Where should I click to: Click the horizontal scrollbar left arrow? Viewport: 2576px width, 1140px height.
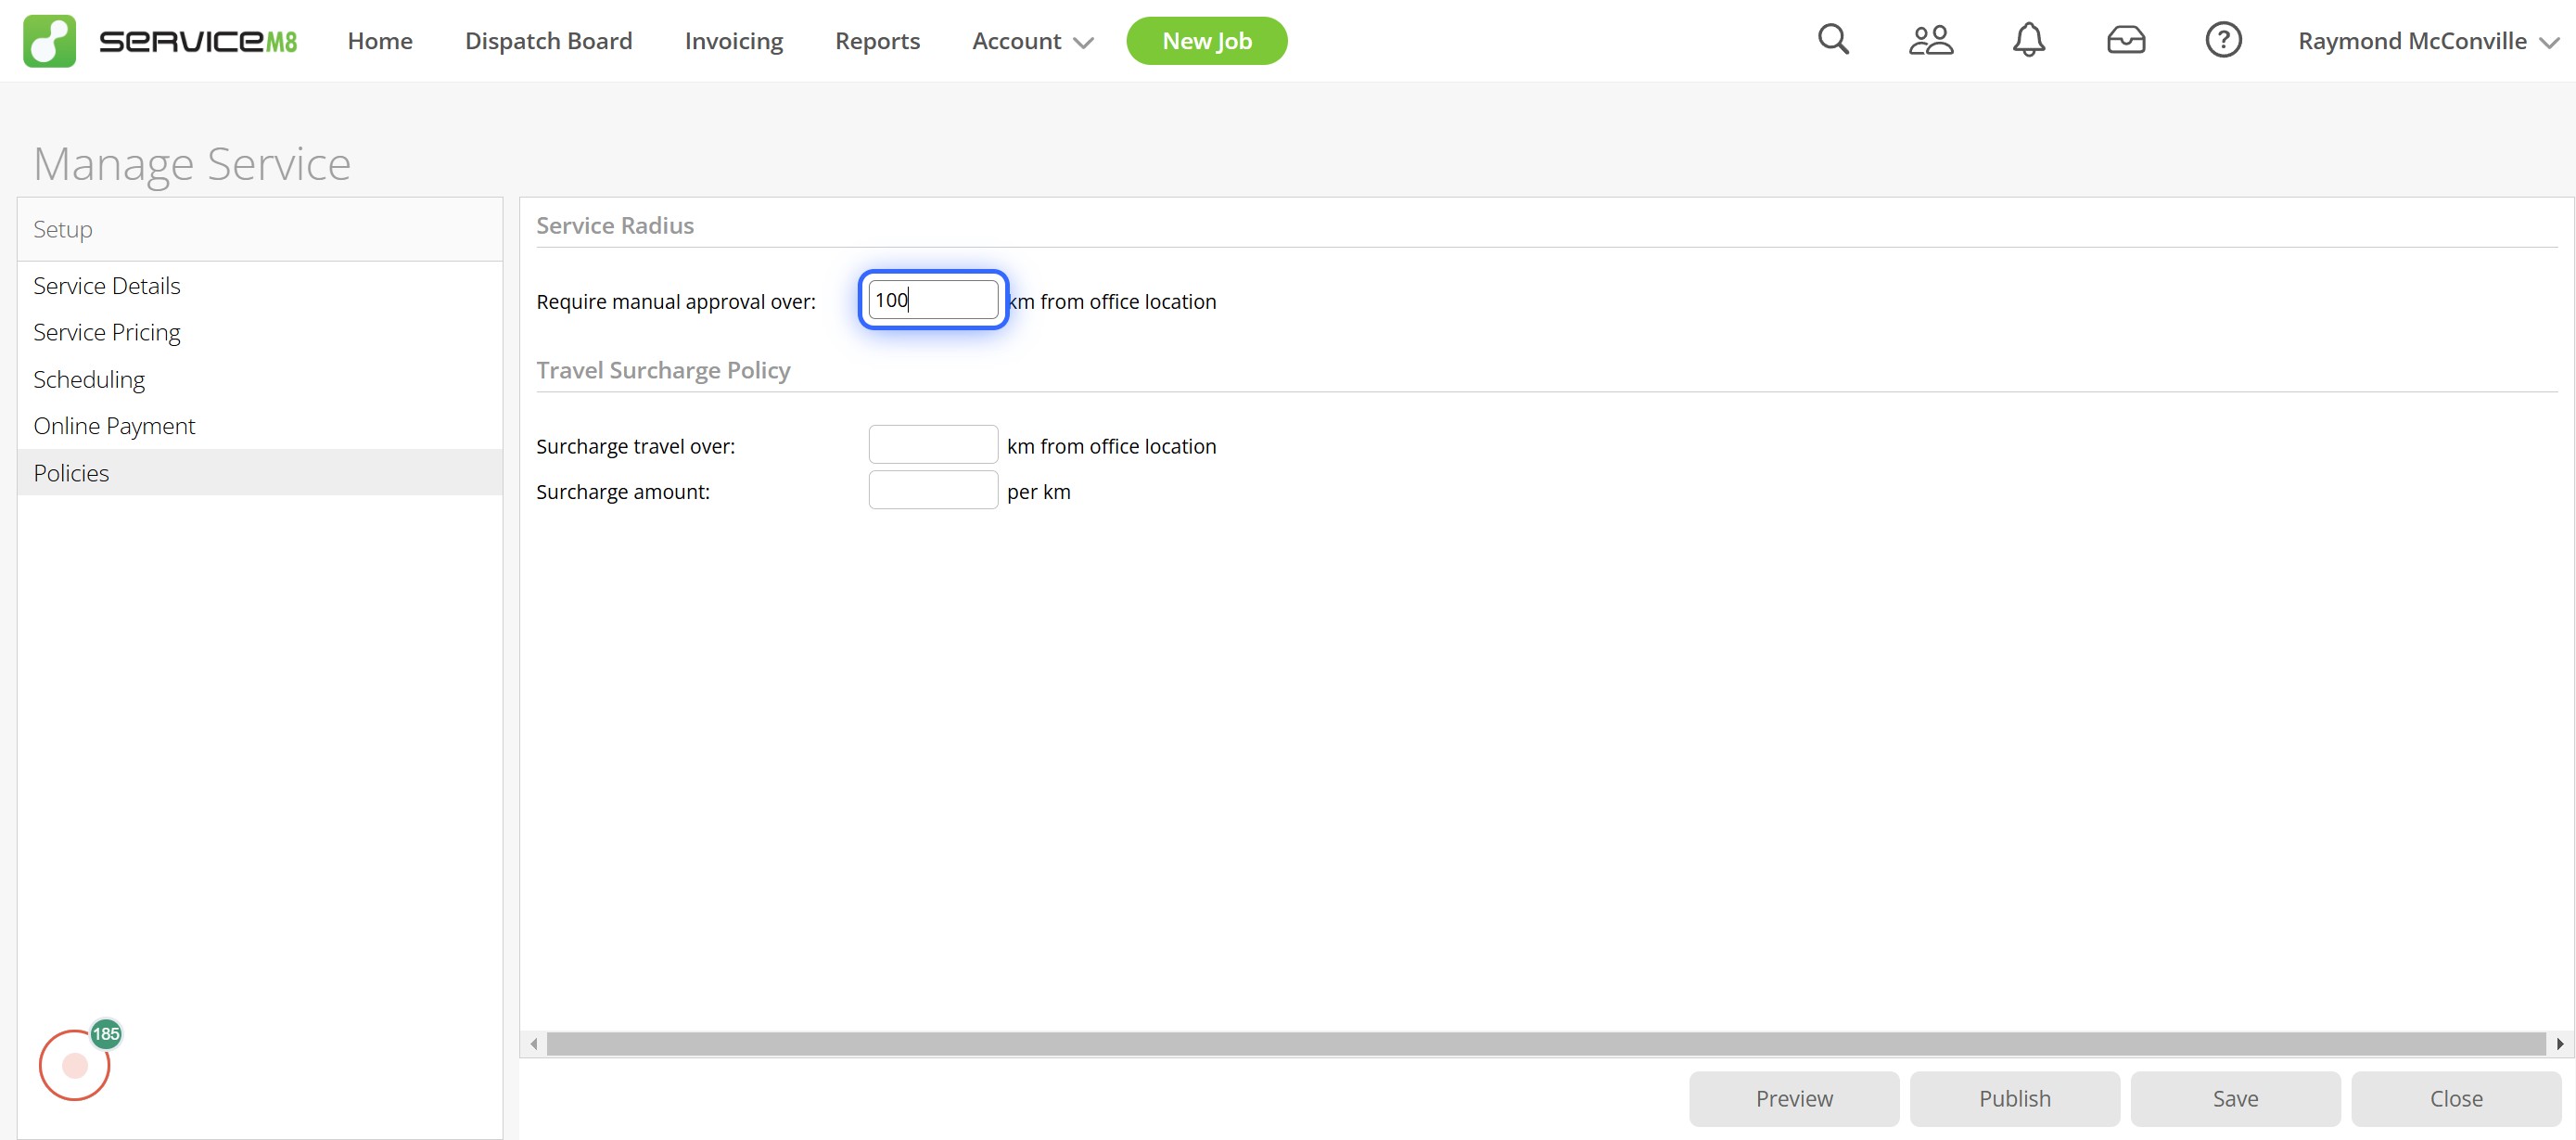[x=534, y=1044]
